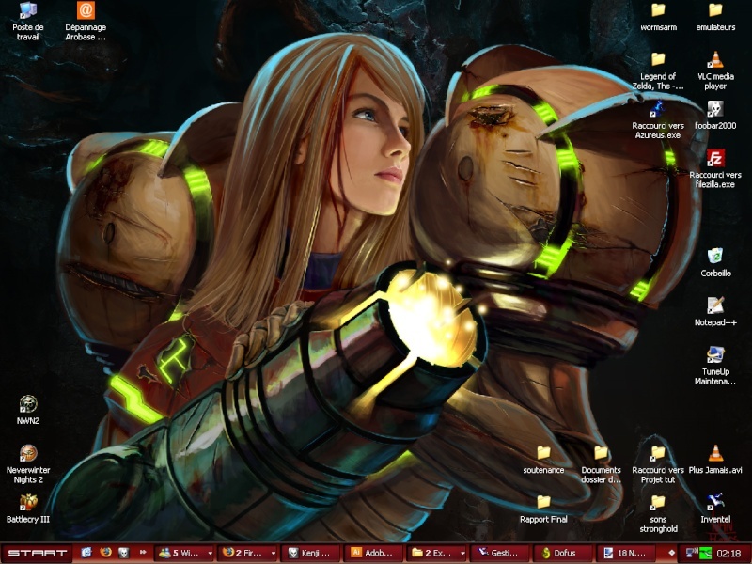Expand the 2 Fir... Firefox group dropdown
Image resolution: width=752 pixels, height=564 pixels.
click(274, 554)
